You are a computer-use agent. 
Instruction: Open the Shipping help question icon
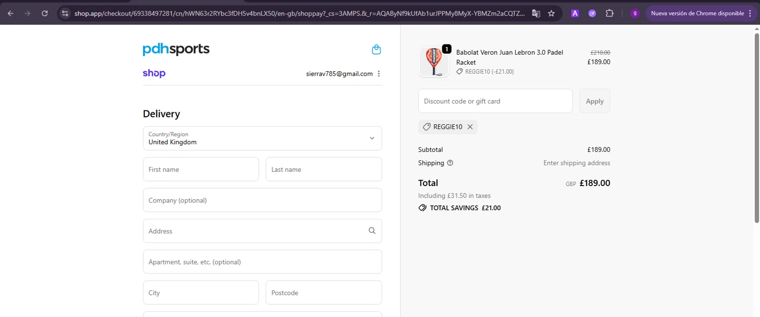pyautogui.click(x=450, y=163)
